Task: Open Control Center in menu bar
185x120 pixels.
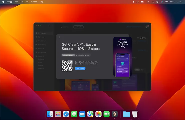Action: pyautogui.click(x=157, y=2)
